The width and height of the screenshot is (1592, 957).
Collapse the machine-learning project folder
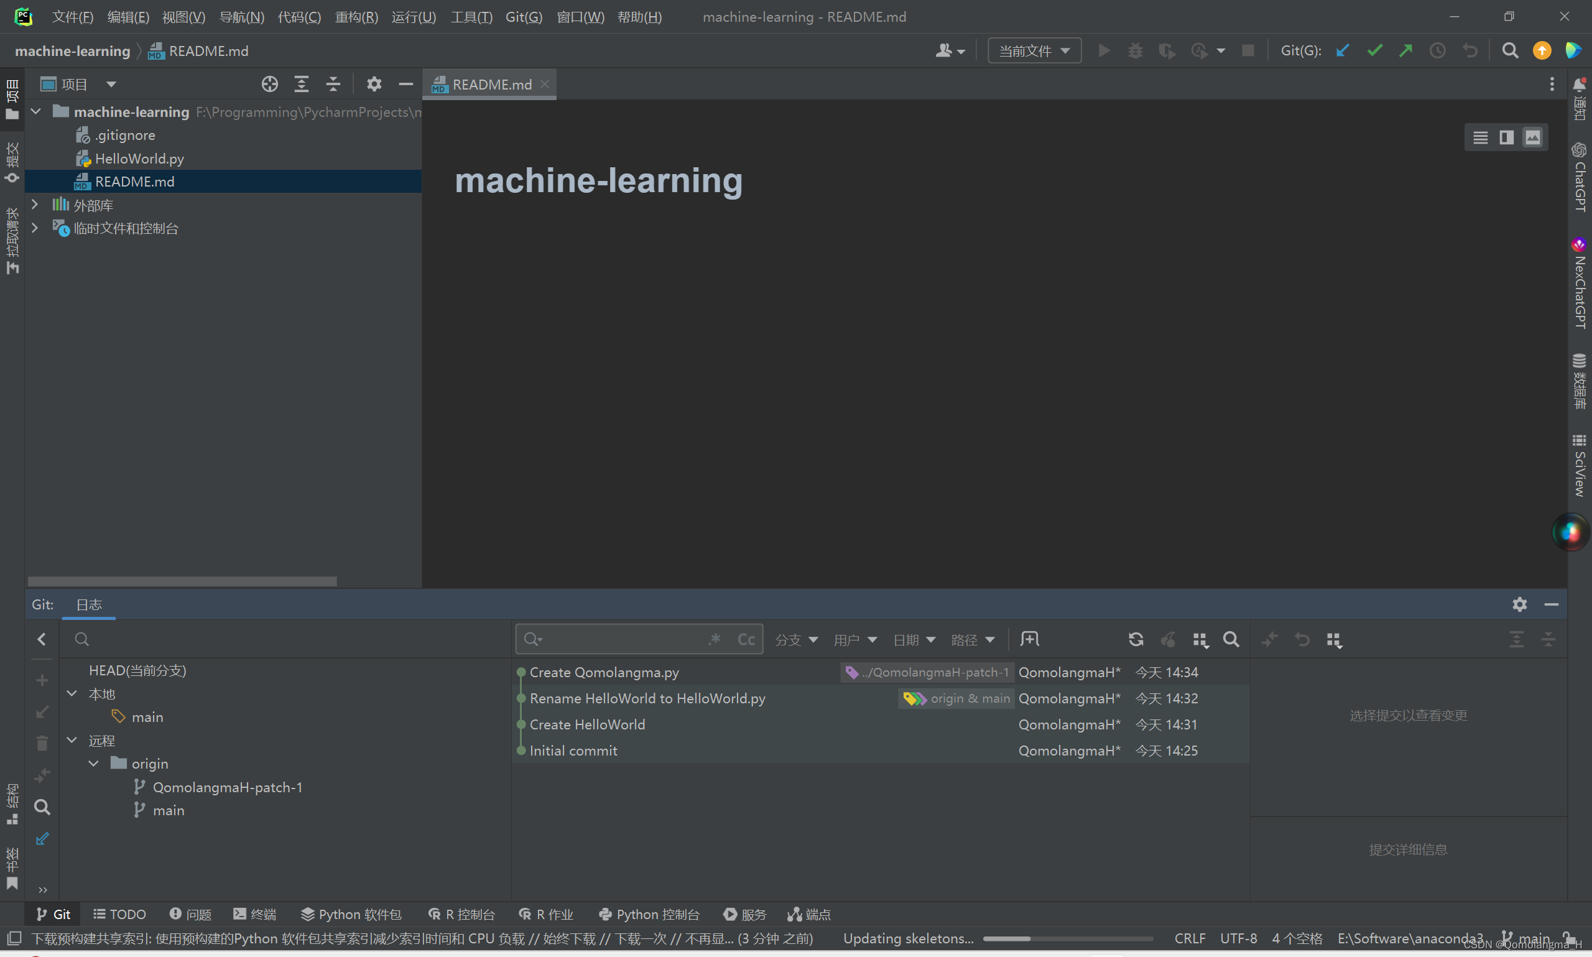[x=35, y=111]
